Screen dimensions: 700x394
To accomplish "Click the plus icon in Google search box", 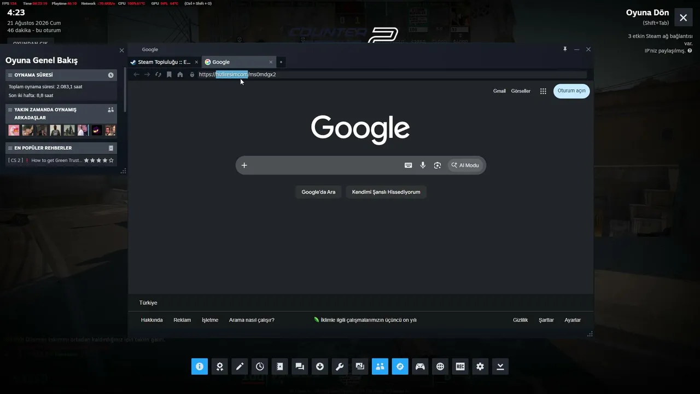I will pos(244,165).
